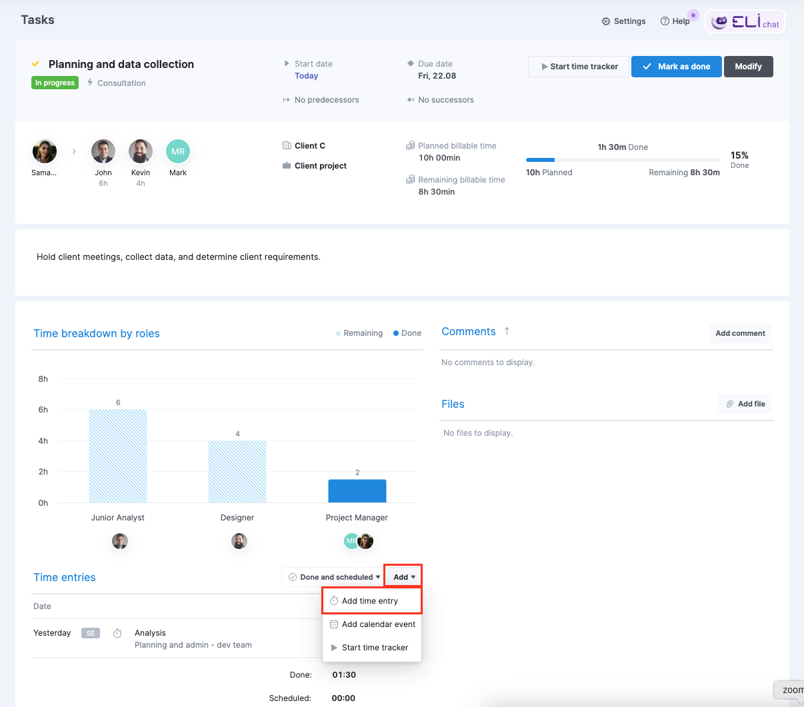This screenshot has width=804, height=707.
Task: Click the stopwatch icon on the Analysis entry
Action: (x=117, y=633)
